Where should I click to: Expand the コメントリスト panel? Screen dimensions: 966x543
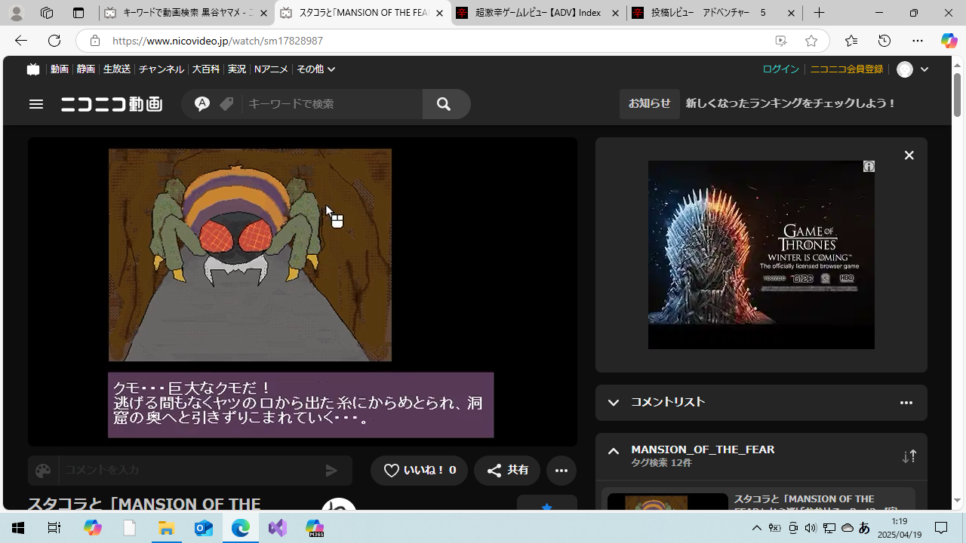614,403
